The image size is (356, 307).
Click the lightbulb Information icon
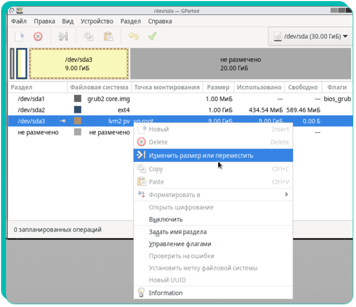[x=141, y=293]
